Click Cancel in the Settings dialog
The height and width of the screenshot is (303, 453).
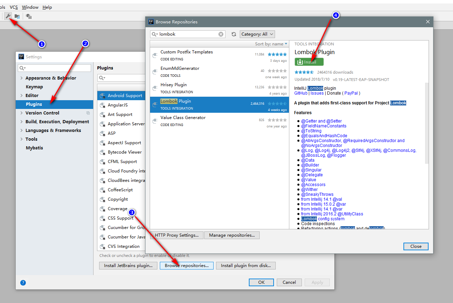(289, 282)
